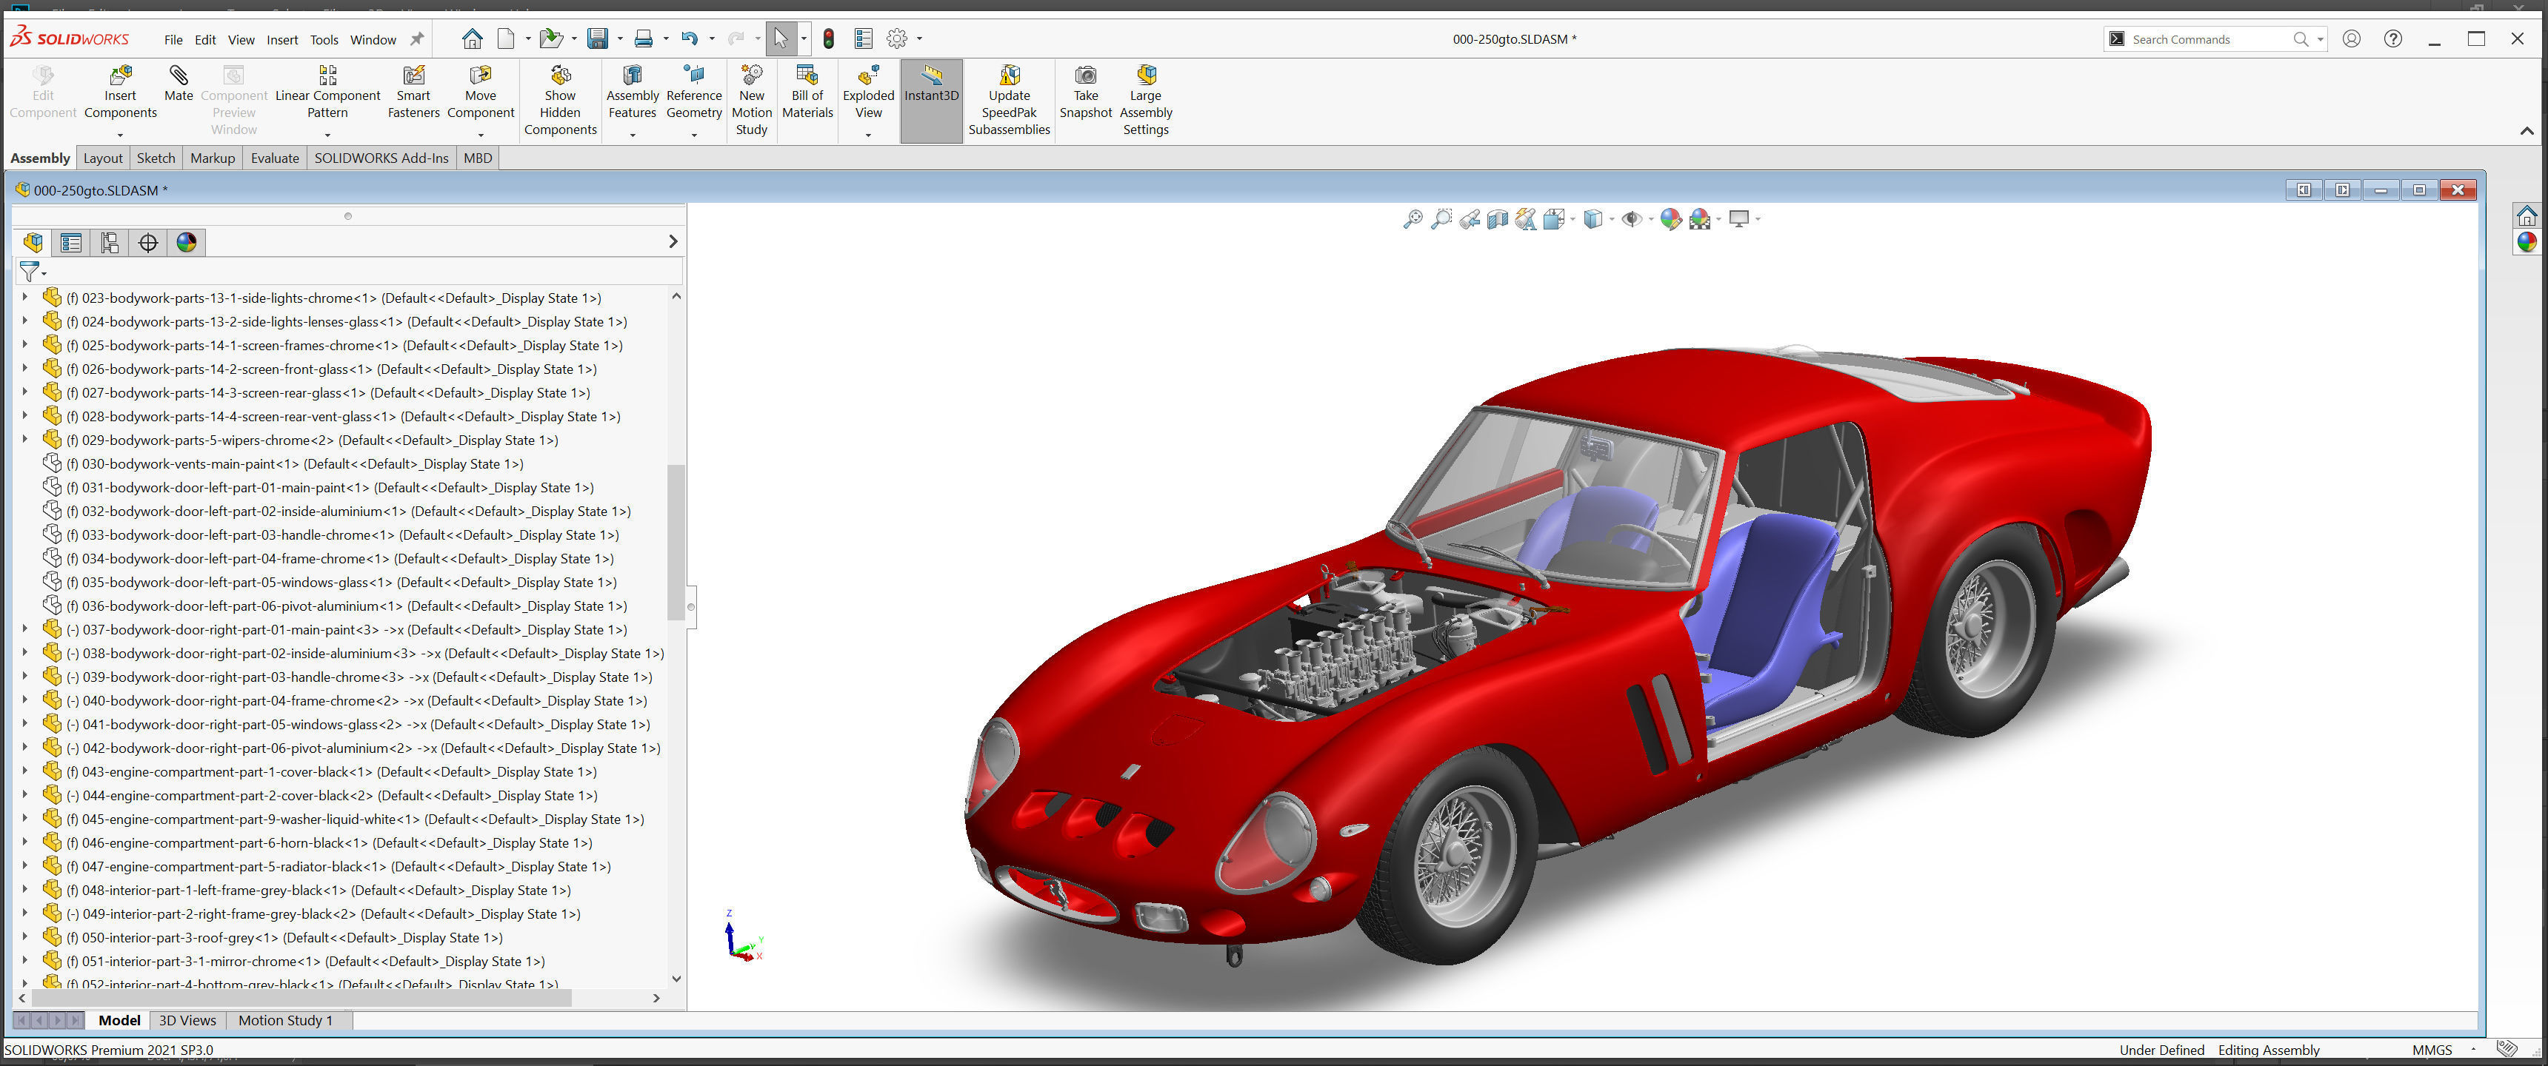The height and width of the screenshot is (1066, 2548).
Task: Toggle the Instant3D button
Action: pyautogui.click(x=931, y=101)
